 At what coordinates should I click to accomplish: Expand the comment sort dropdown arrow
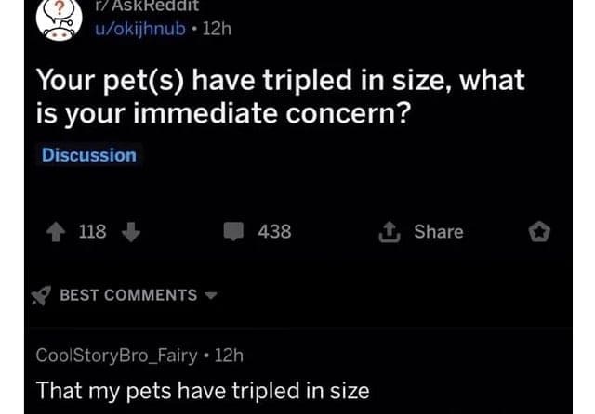click(x=210, y=295)
